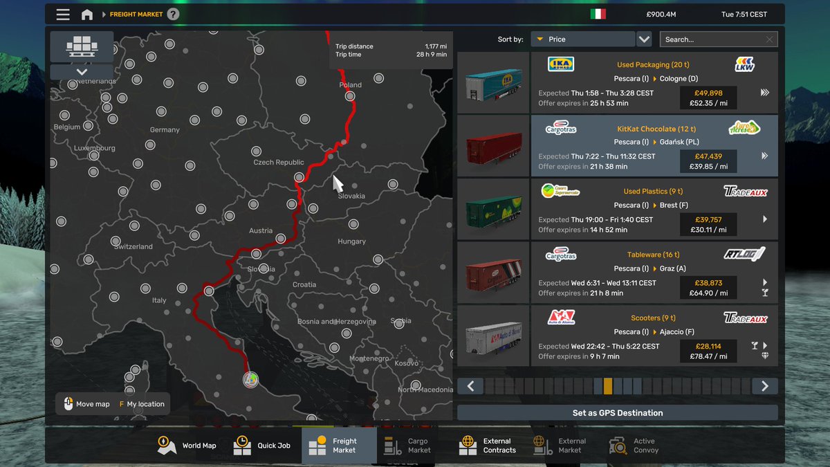Click the highlighted page marker on the pagination bar
Image resolution: width=830 pixels, height=467 pixels.
608,386
